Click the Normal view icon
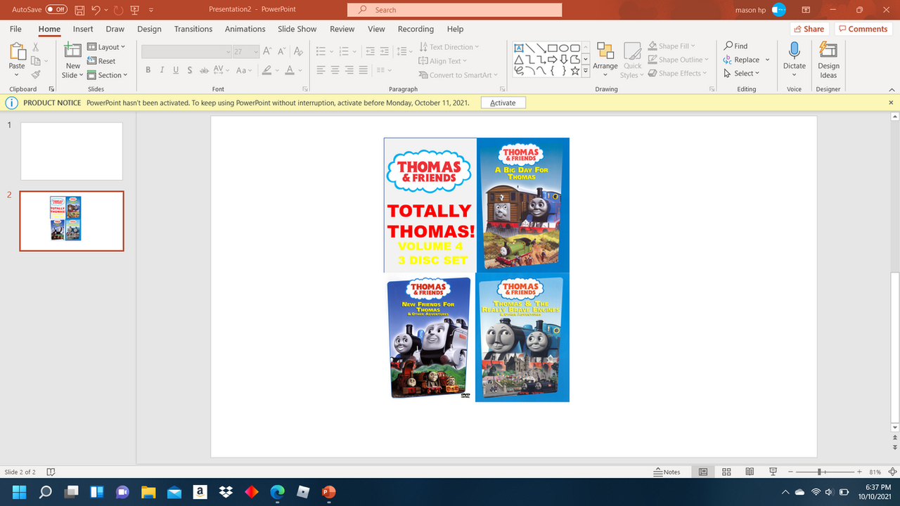 [x=702, y=472]
